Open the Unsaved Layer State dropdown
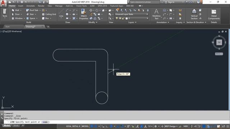 click(x=132, y=14)
